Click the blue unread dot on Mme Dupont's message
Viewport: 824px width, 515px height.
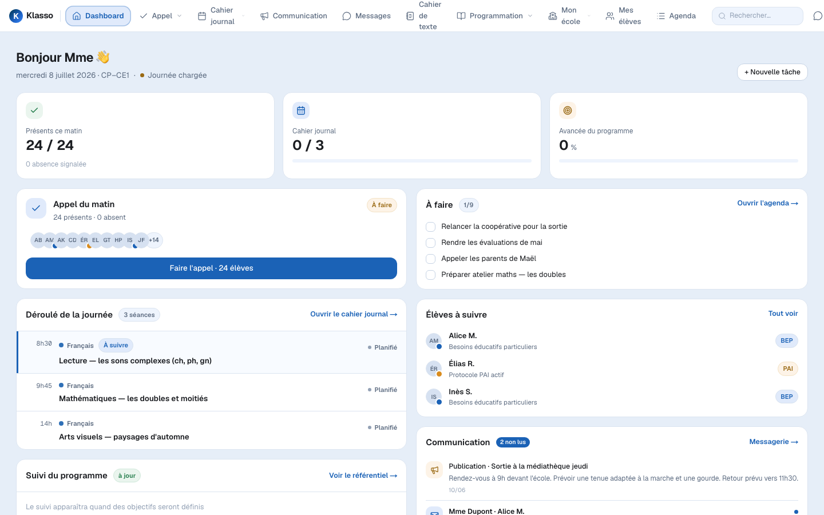tap(796, 512)
